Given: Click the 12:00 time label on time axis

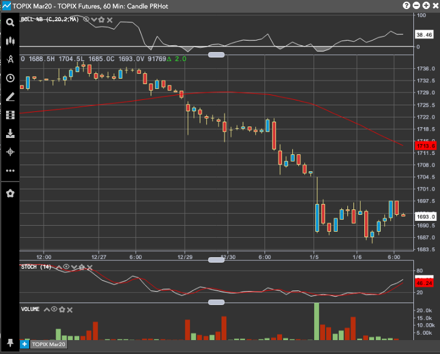Looking at the screenshot, I should coord(44,257).
